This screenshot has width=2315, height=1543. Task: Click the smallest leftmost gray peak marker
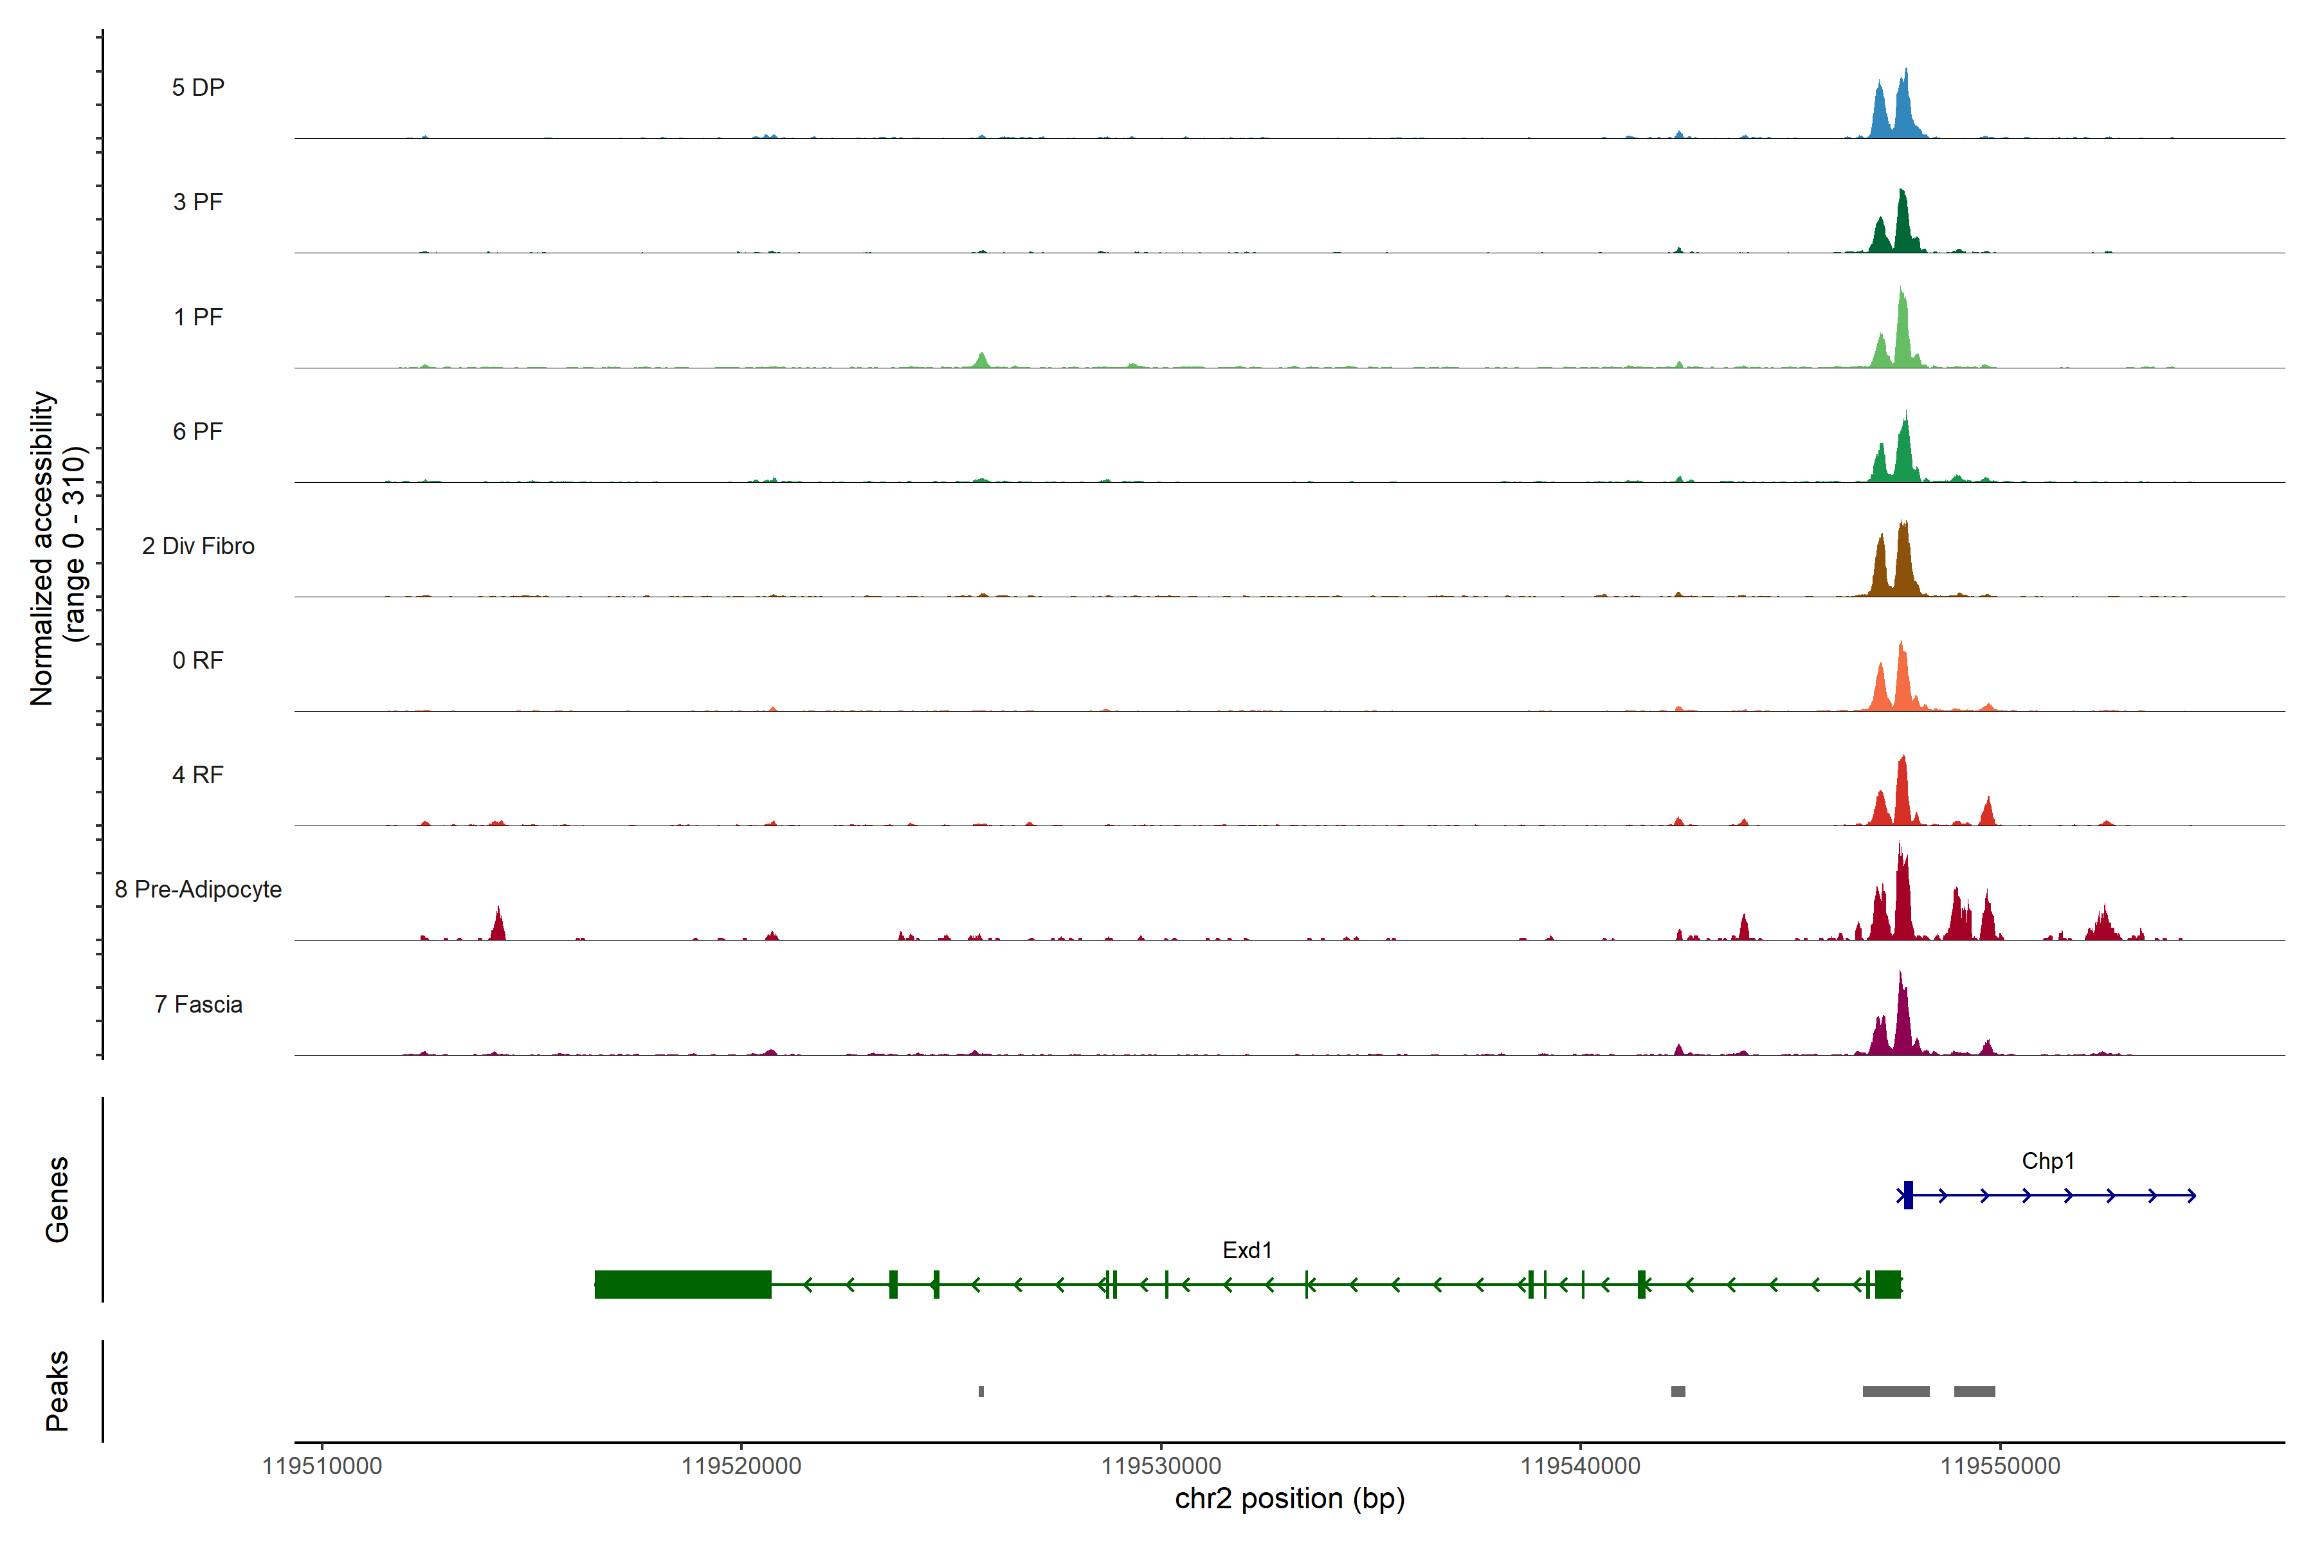coord(980,1391)
